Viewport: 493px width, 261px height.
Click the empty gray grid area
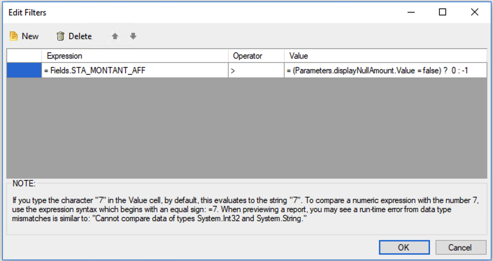click(247, 128)
